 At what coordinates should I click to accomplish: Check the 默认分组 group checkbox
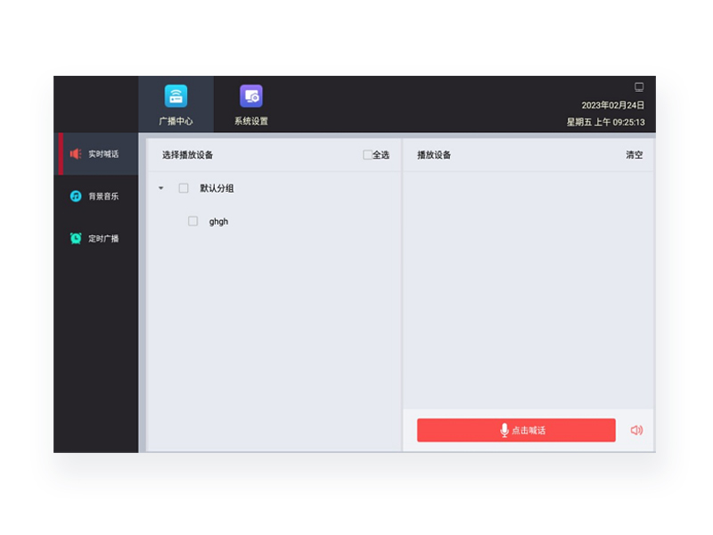184,188
